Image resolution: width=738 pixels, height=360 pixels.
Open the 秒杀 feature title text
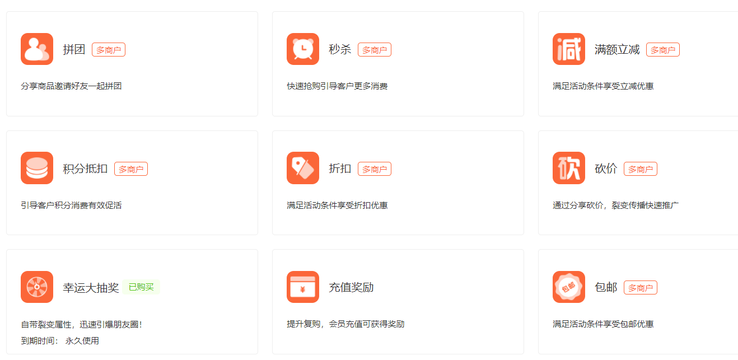(x=341, y=49)
